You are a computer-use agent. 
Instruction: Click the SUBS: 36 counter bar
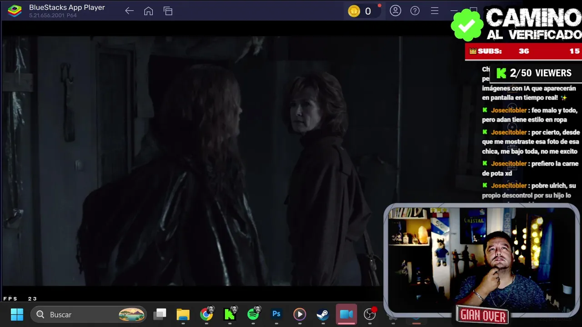point(523,51)
